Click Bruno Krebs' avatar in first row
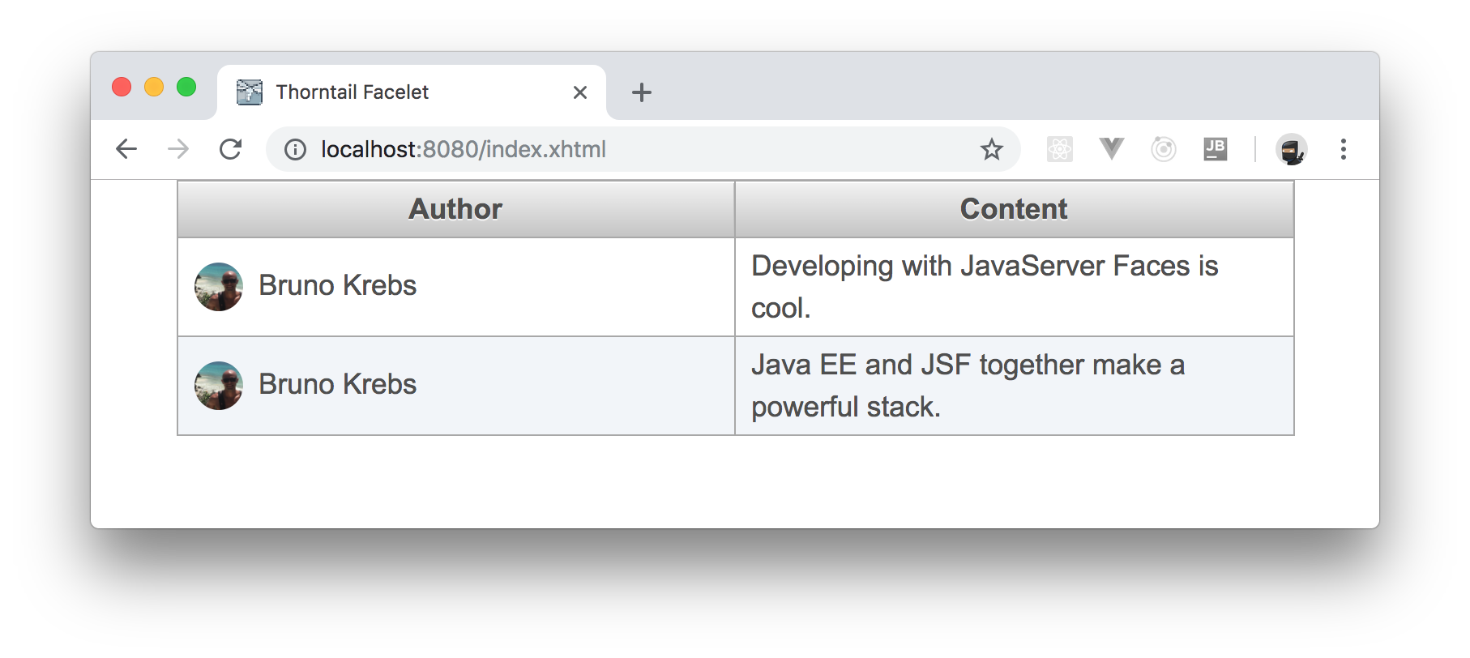1470x658 pixels. [x=219, y=287]
